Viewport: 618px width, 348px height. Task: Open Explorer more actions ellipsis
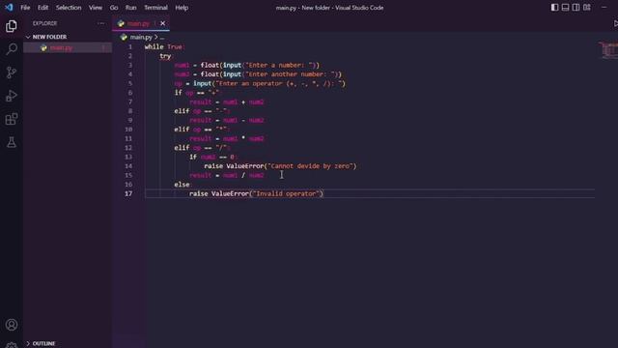(x=100, y=23)
